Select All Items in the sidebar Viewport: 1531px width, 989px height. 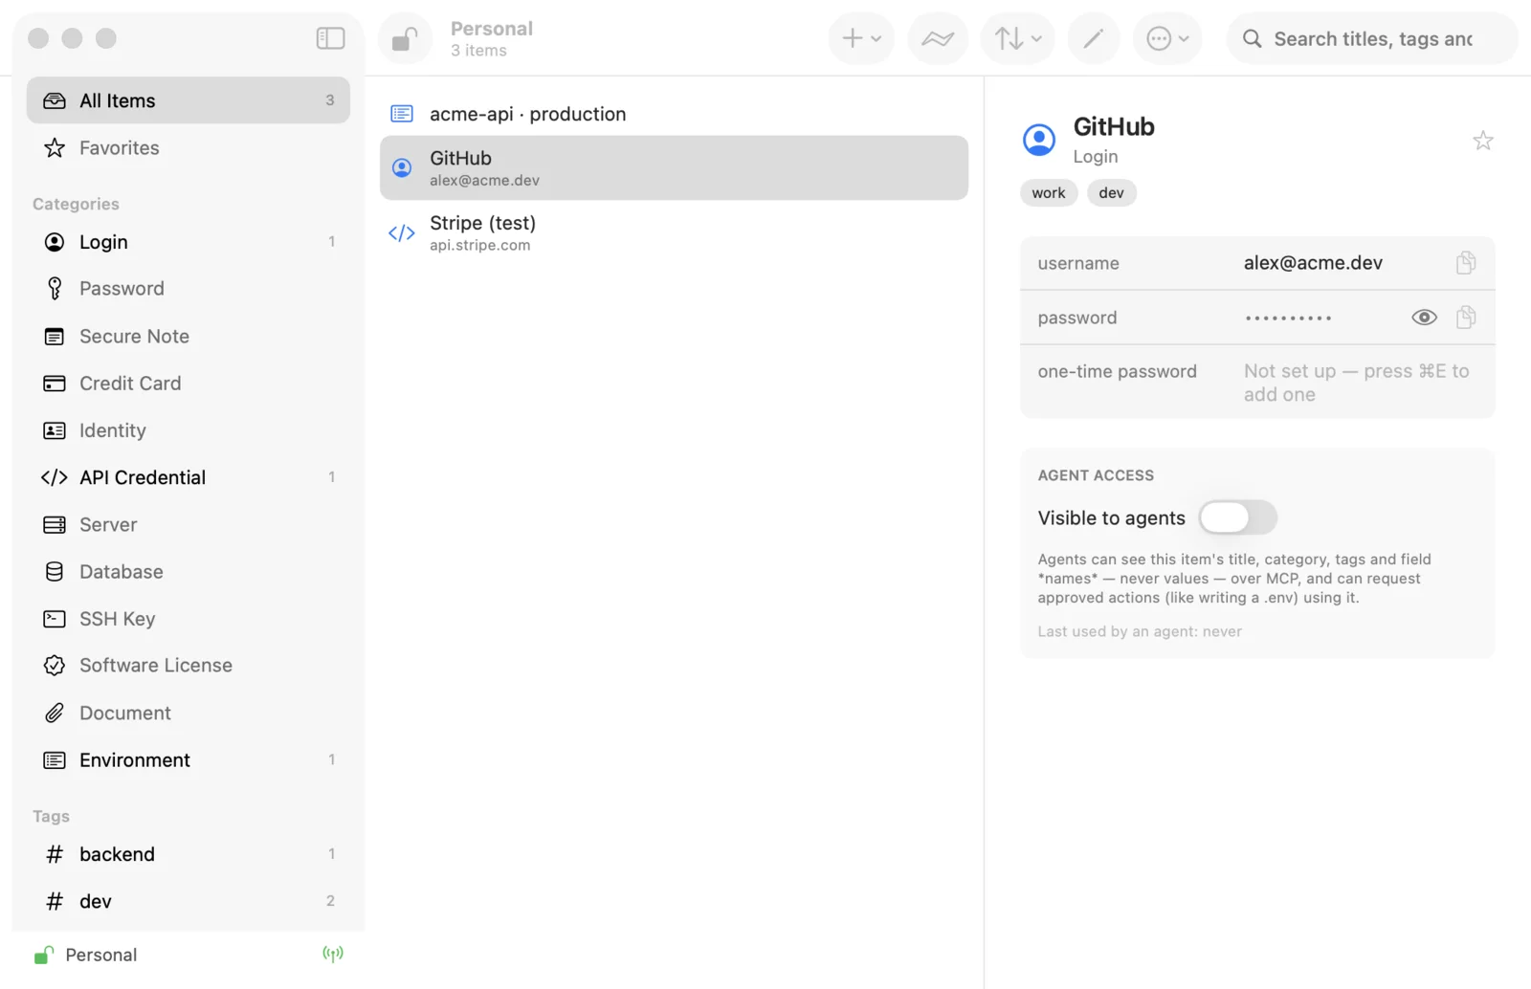[x=189, y=100]
